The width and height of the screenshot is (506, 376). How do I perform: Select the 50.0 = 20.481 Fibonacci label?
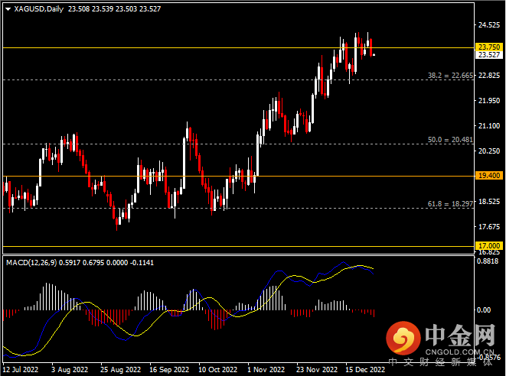click(x=450, y=141)
